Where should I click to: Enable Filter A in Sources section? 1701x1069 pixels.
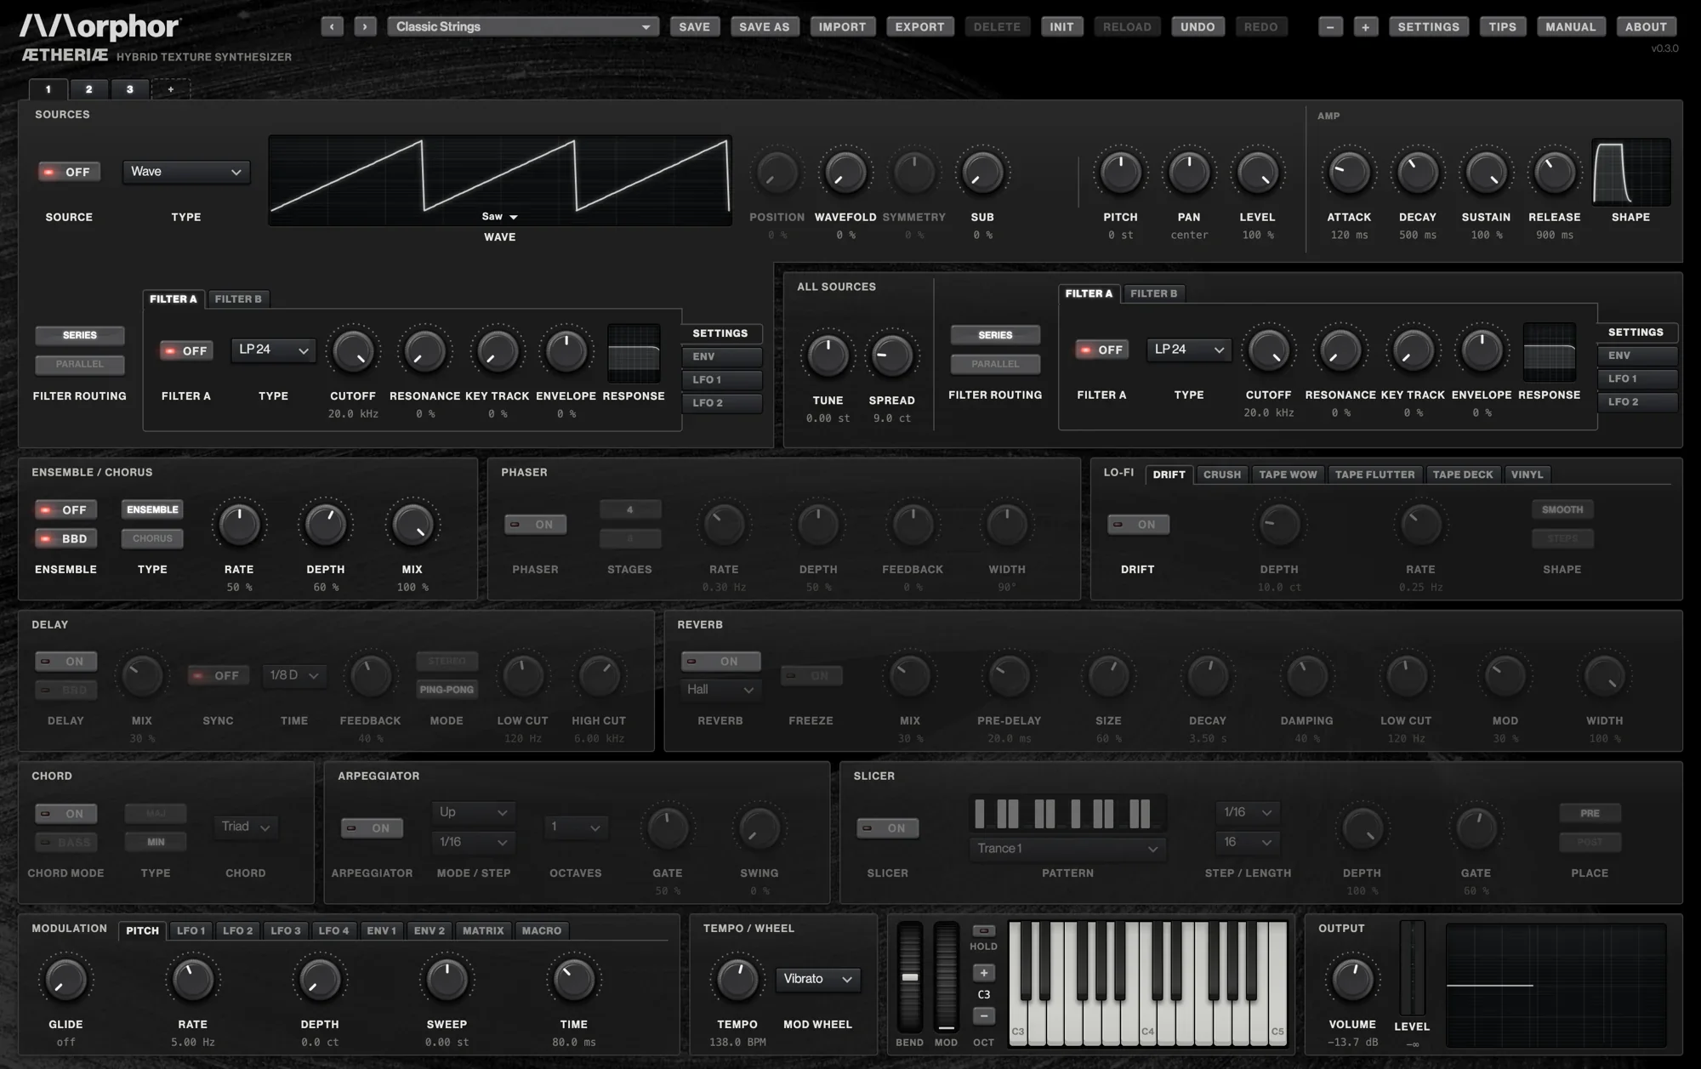click(x=186, y=350)
